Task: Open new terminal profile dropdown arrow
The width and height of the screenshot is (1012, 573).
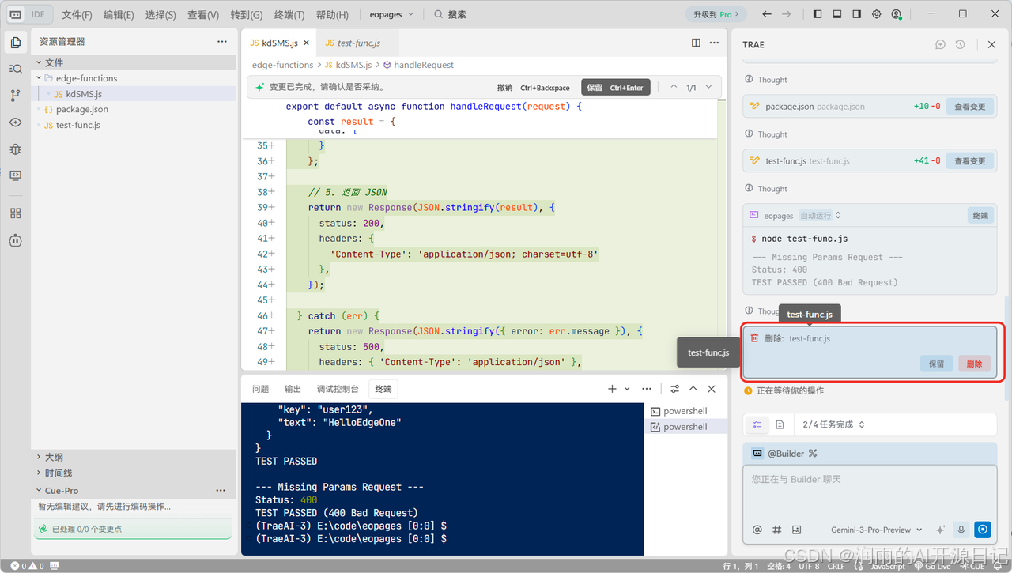Action: (628, 389)
